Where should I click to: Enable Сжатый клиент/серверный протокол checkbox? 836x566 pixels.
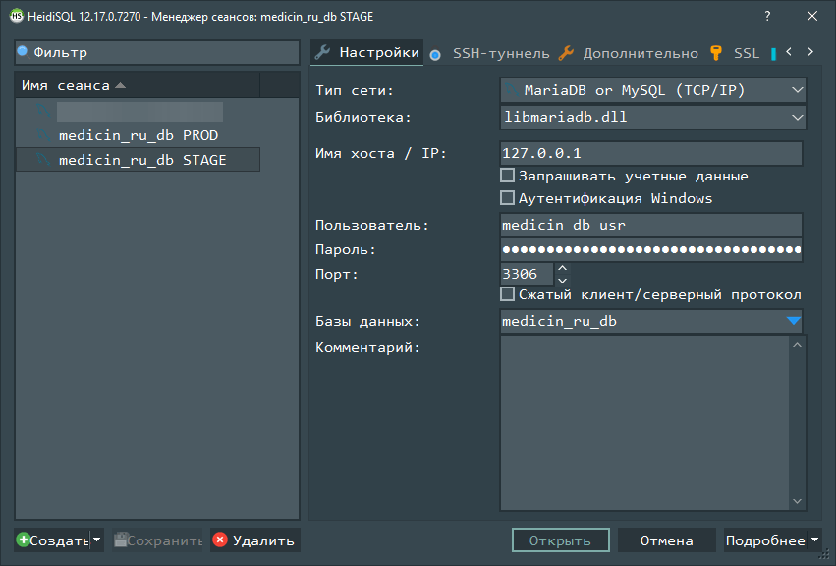point(507,294)
